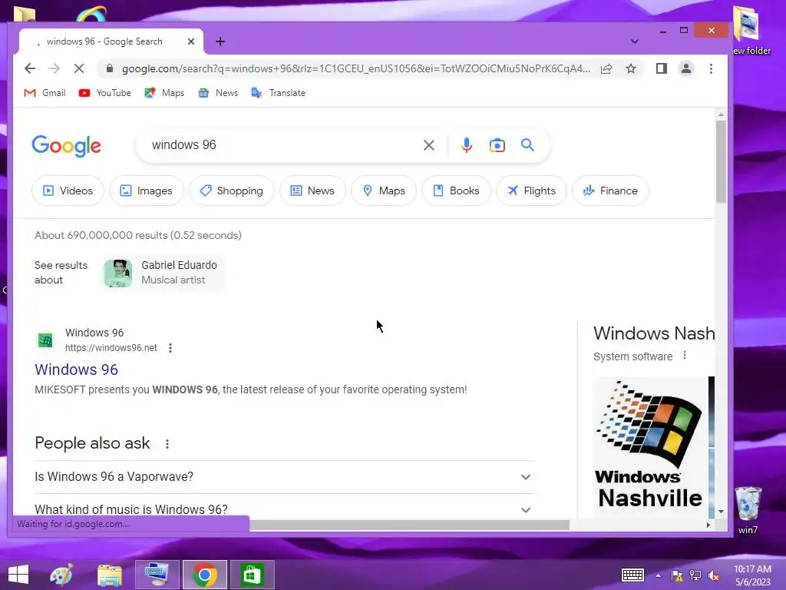Stop loading the page
The height and width of the screenshot is (590, 786).
pyautogui.click(x=79, y=68)
